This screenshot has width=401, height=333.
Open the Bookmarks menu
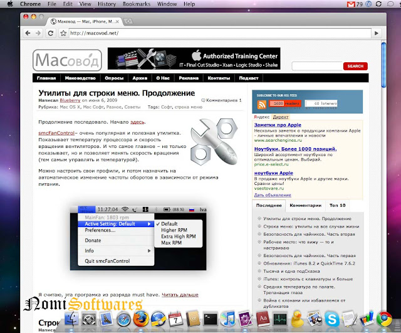pyautogui.click(x=137, y=4)
